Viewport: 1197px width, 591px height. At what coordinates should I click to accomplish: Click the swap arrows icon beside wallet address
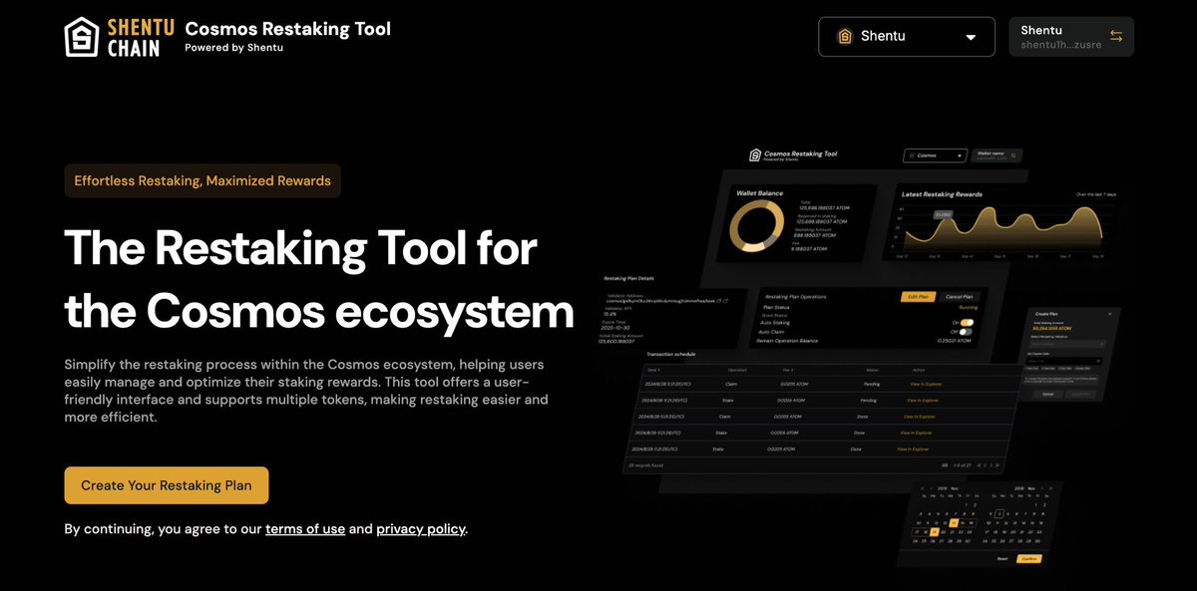coord(1116,37)
